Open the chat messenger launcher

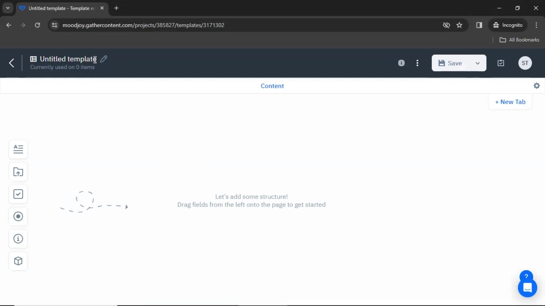tap(527, 288)
